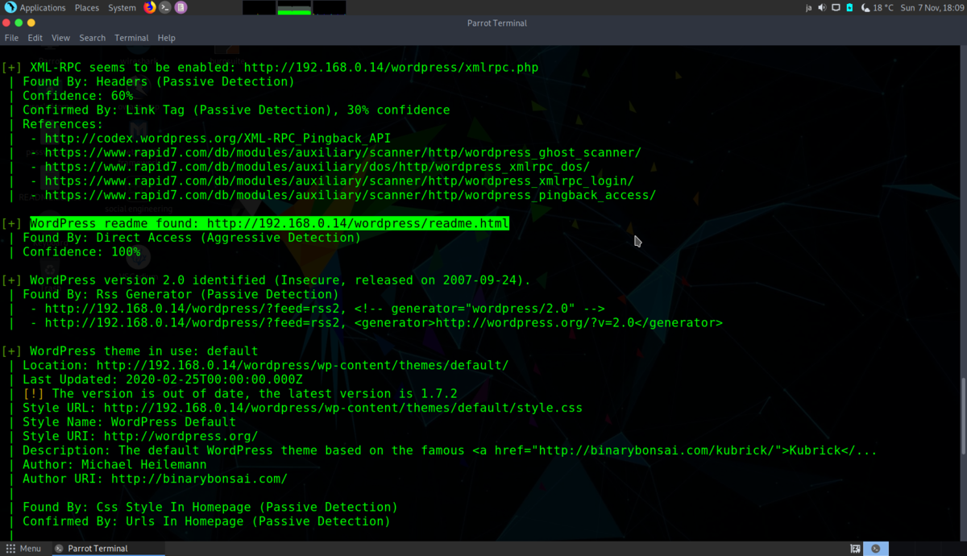This screenshot has width=967, height=556.
Task: Click 'Confidence: 100%' text
Action: [x=81, y=251]
